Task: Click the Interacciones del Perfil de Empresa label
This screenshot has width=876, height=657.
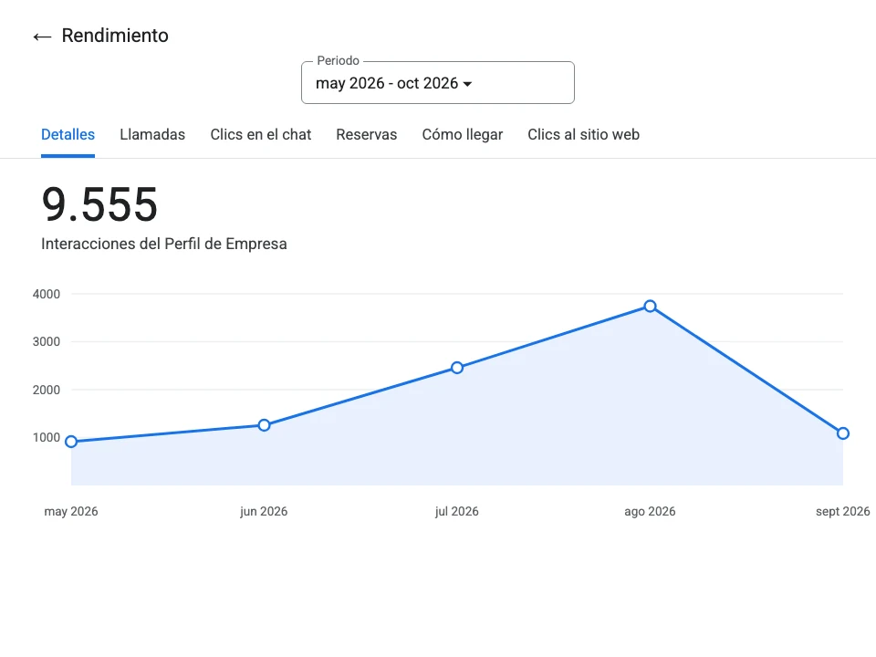Action: 163,245
